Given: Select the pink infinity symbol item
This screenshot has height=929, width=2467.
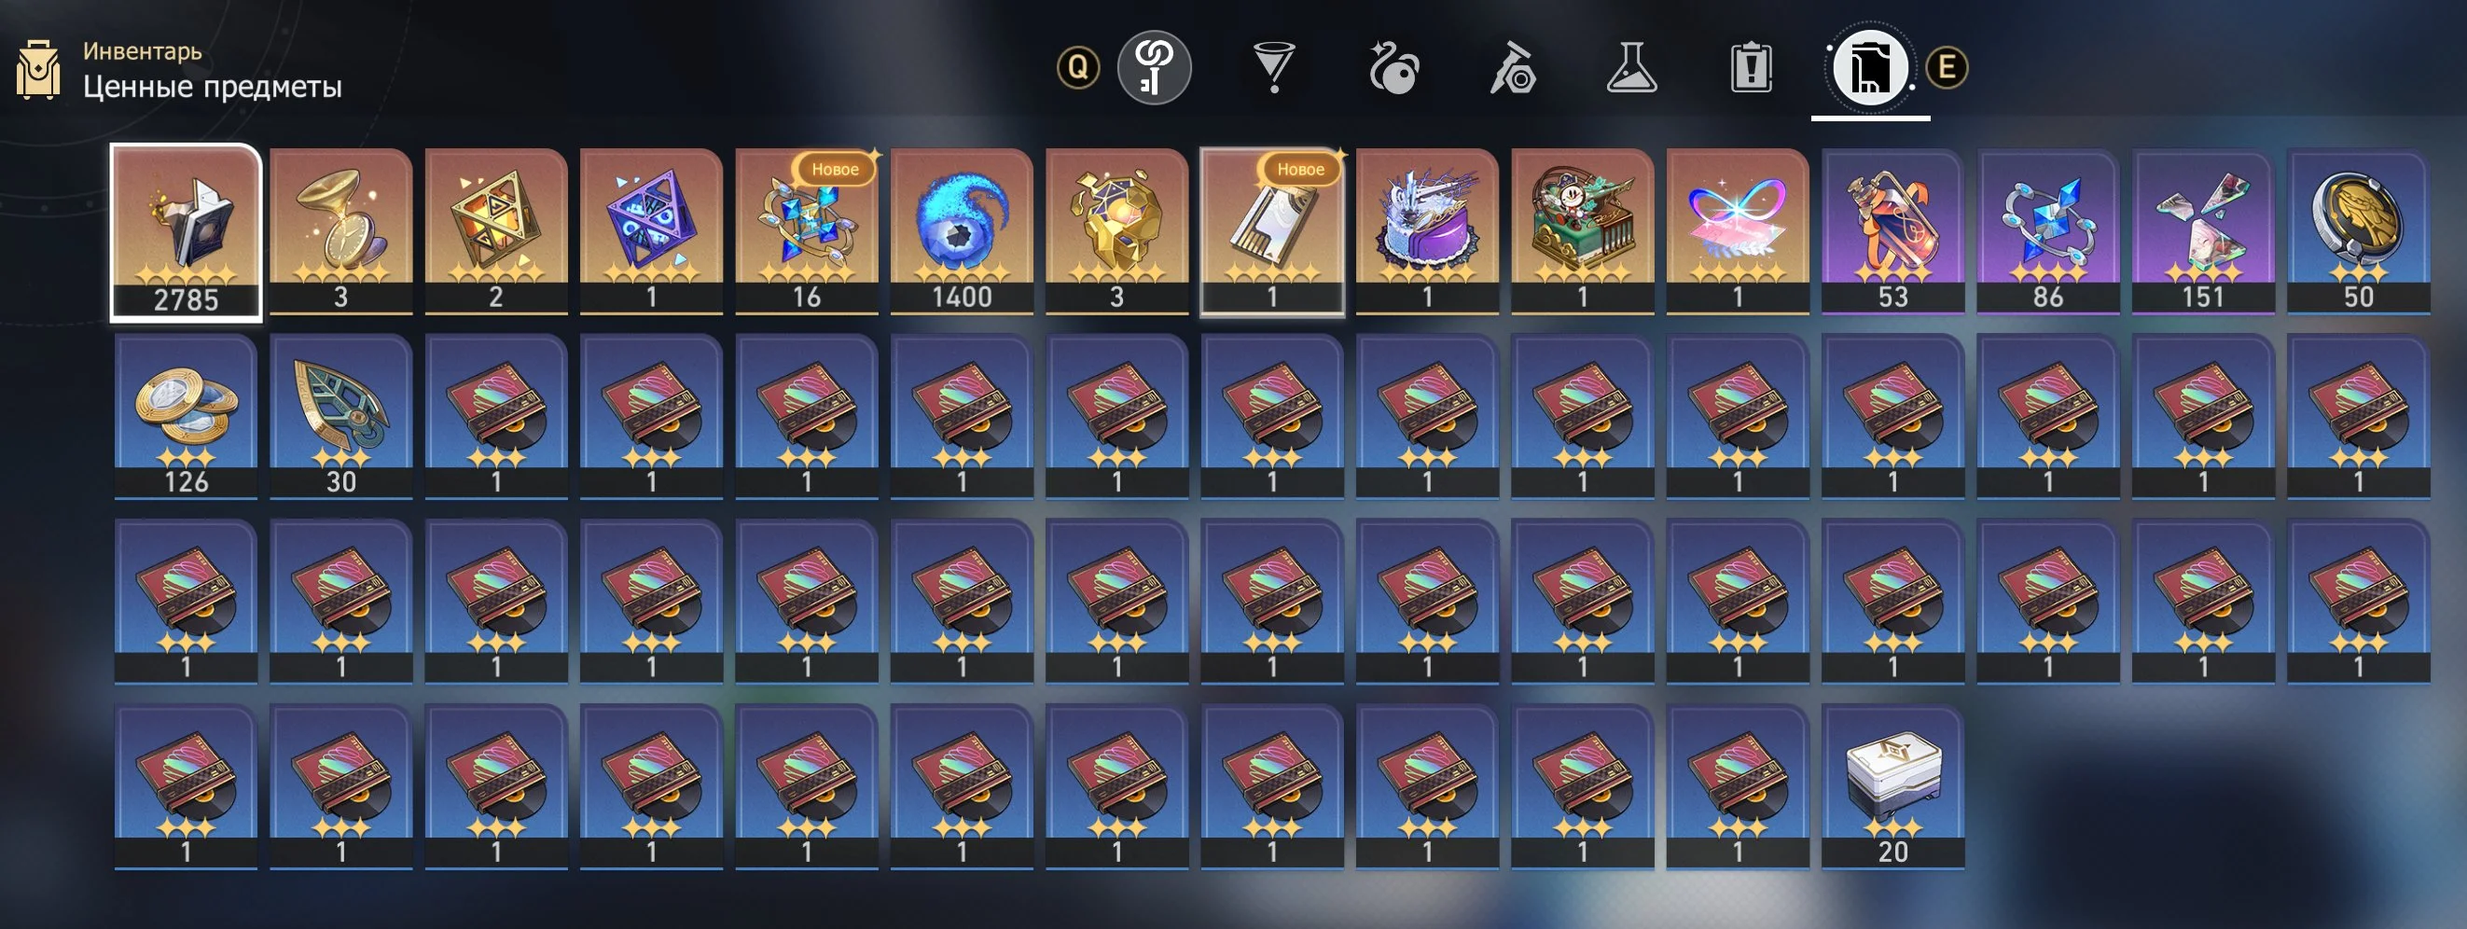Looking at the screenshot, I should [1738, 231].
